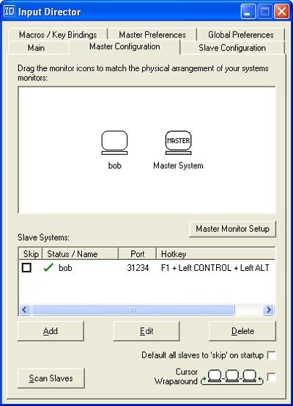
Task: Click the left arrow of the slave list scrollbar
Action: (25, 310)
